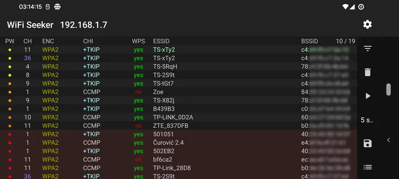Select the TS-X82j network row
399x179 pixels.
point(179,100)
